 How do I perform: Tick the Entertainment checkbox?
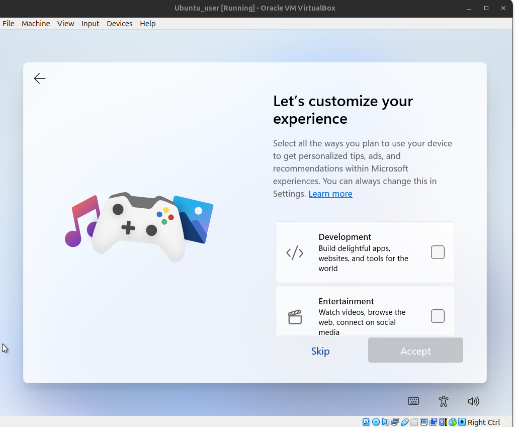tap(438, 316)
